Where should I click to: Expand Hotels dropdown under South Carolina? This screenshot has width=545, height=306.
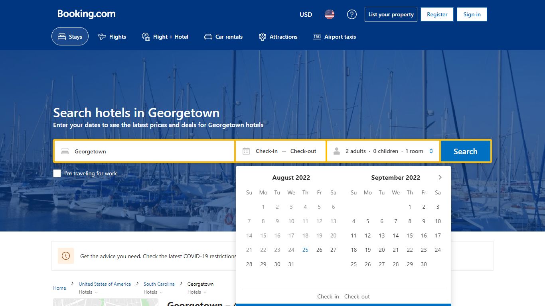(153, 292)
